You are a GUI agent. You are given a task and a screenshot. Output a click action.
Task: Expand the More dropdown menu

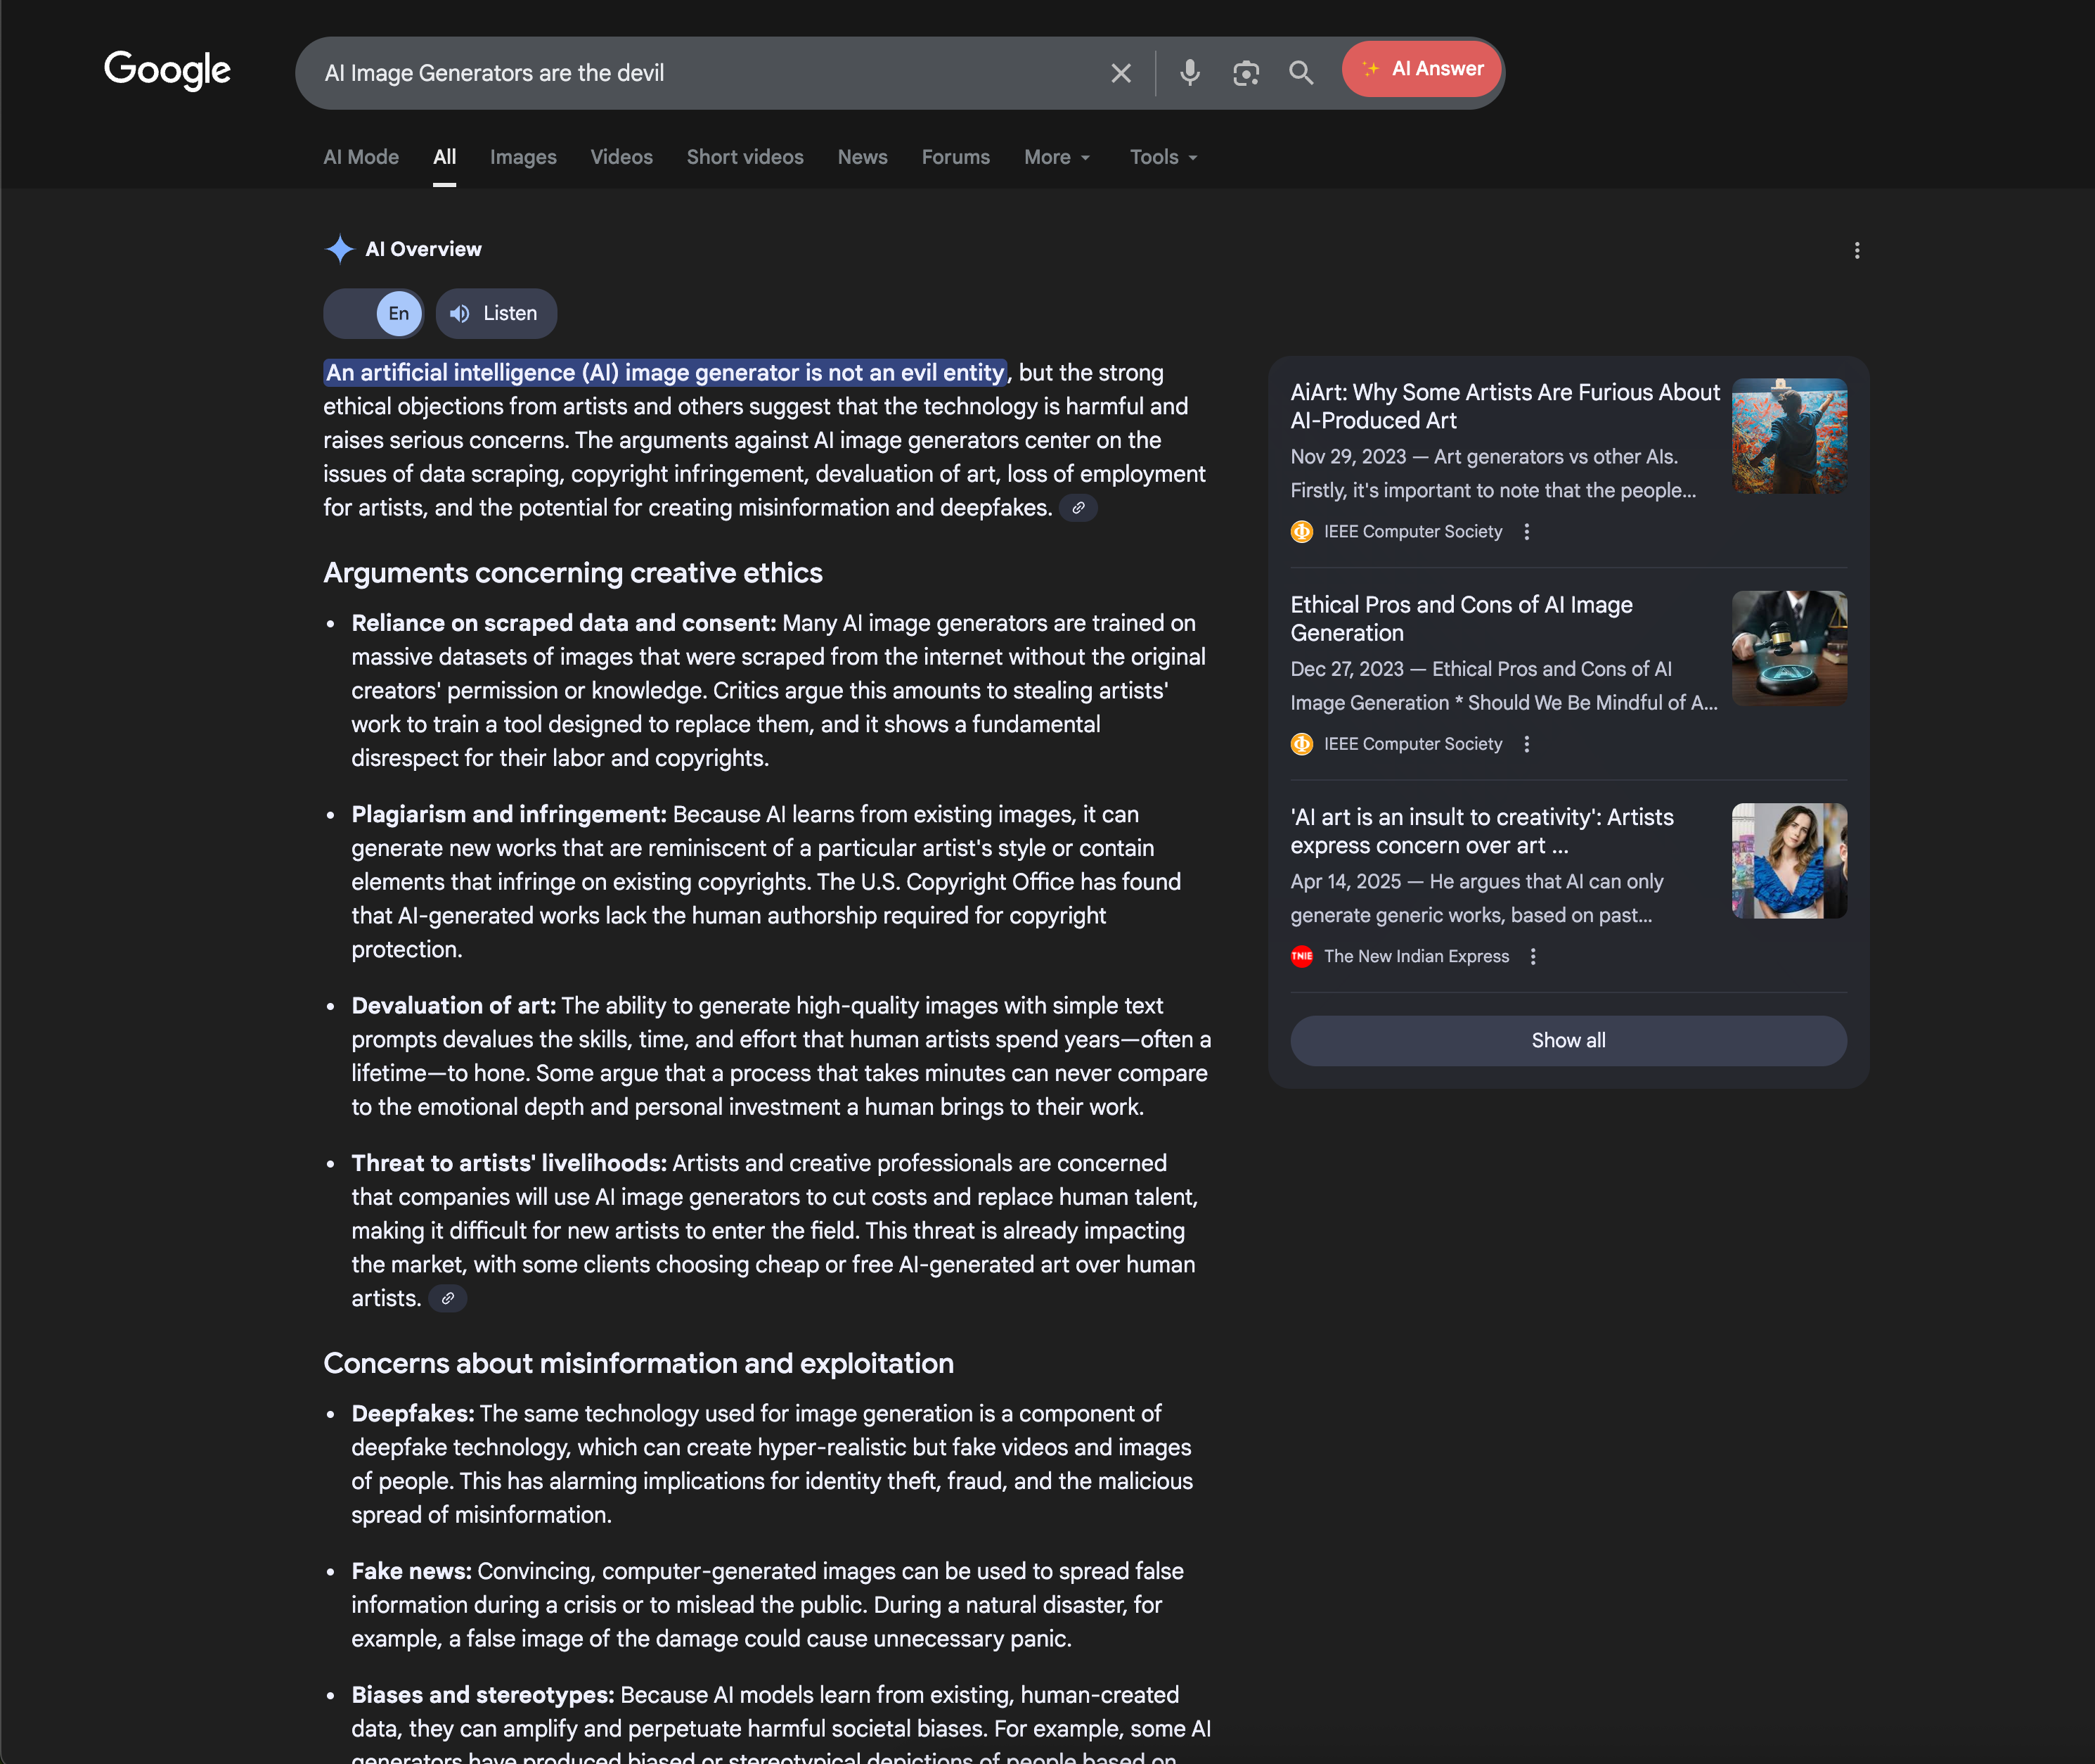coord(1057,157)
